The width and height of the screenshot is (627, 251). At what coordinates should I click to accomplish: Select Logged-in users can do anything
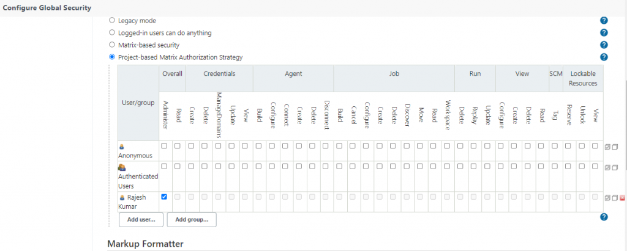[111, 33]
